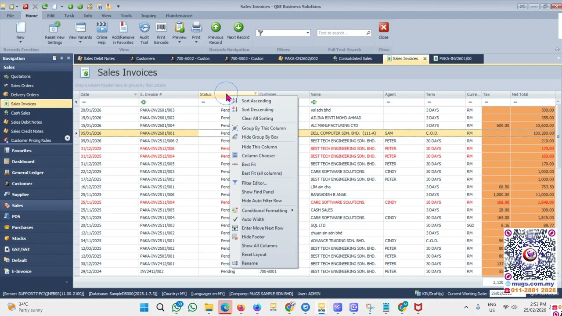Choose Group By This Column

[264, 128]
